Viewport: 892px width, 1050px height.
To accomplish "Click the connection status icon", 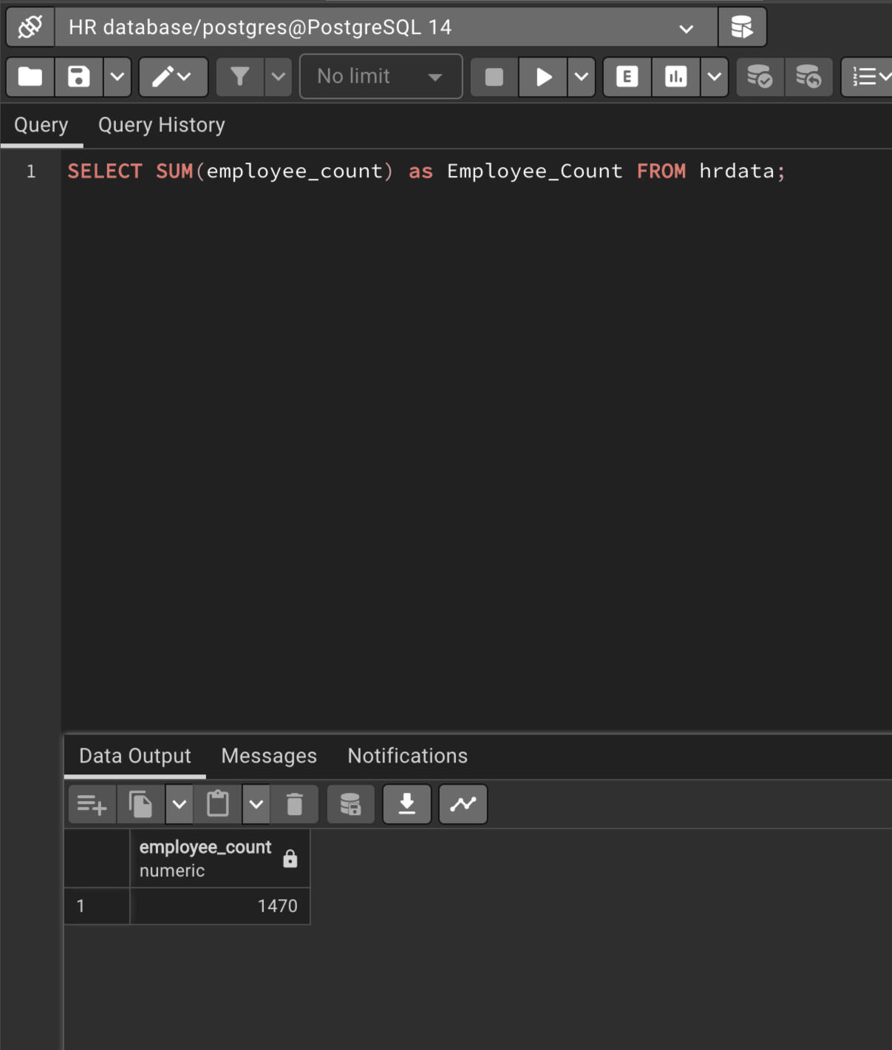I will [30, 27].
